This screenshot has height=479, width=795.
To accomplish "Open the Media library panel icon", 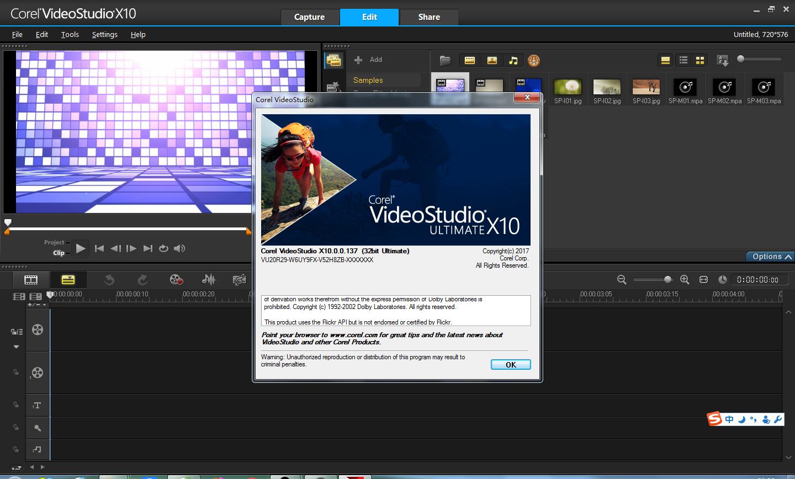I will pyautogui.click(x=333, y=61).
